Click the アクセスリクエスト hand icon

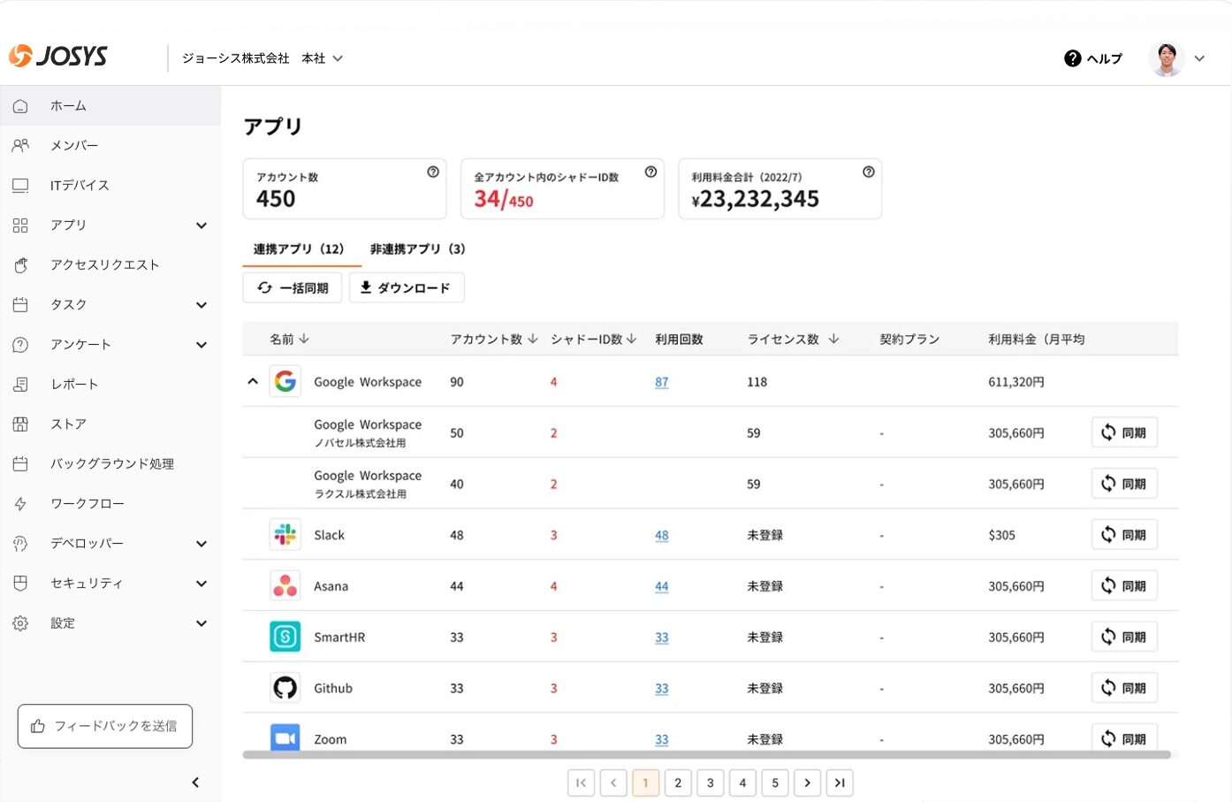point(20,265)
